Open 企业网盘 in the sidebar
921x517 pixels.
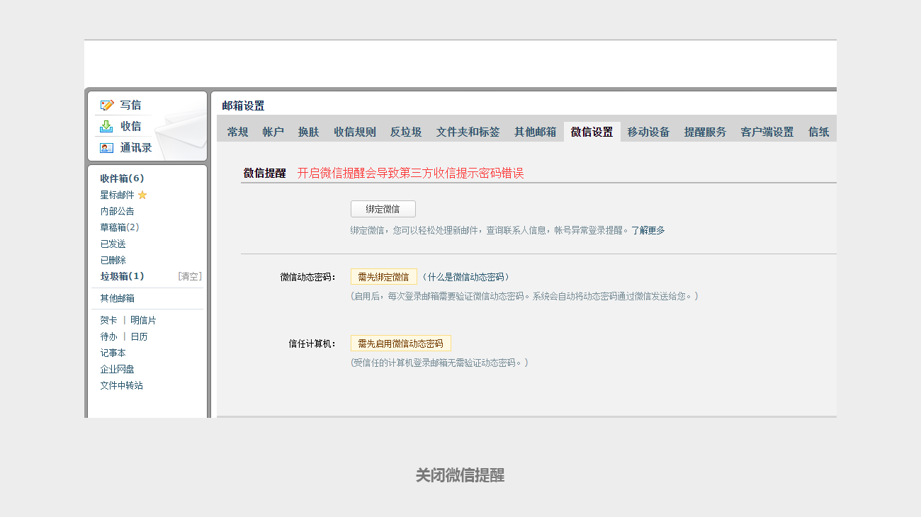coord(117,369)
